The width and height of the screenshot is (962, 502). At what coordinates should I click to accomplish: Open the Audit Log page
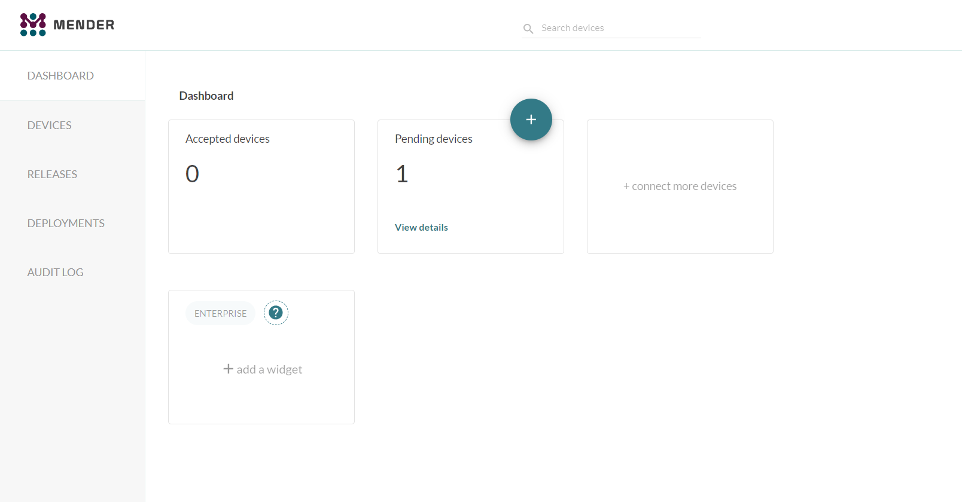click(55, 273)
